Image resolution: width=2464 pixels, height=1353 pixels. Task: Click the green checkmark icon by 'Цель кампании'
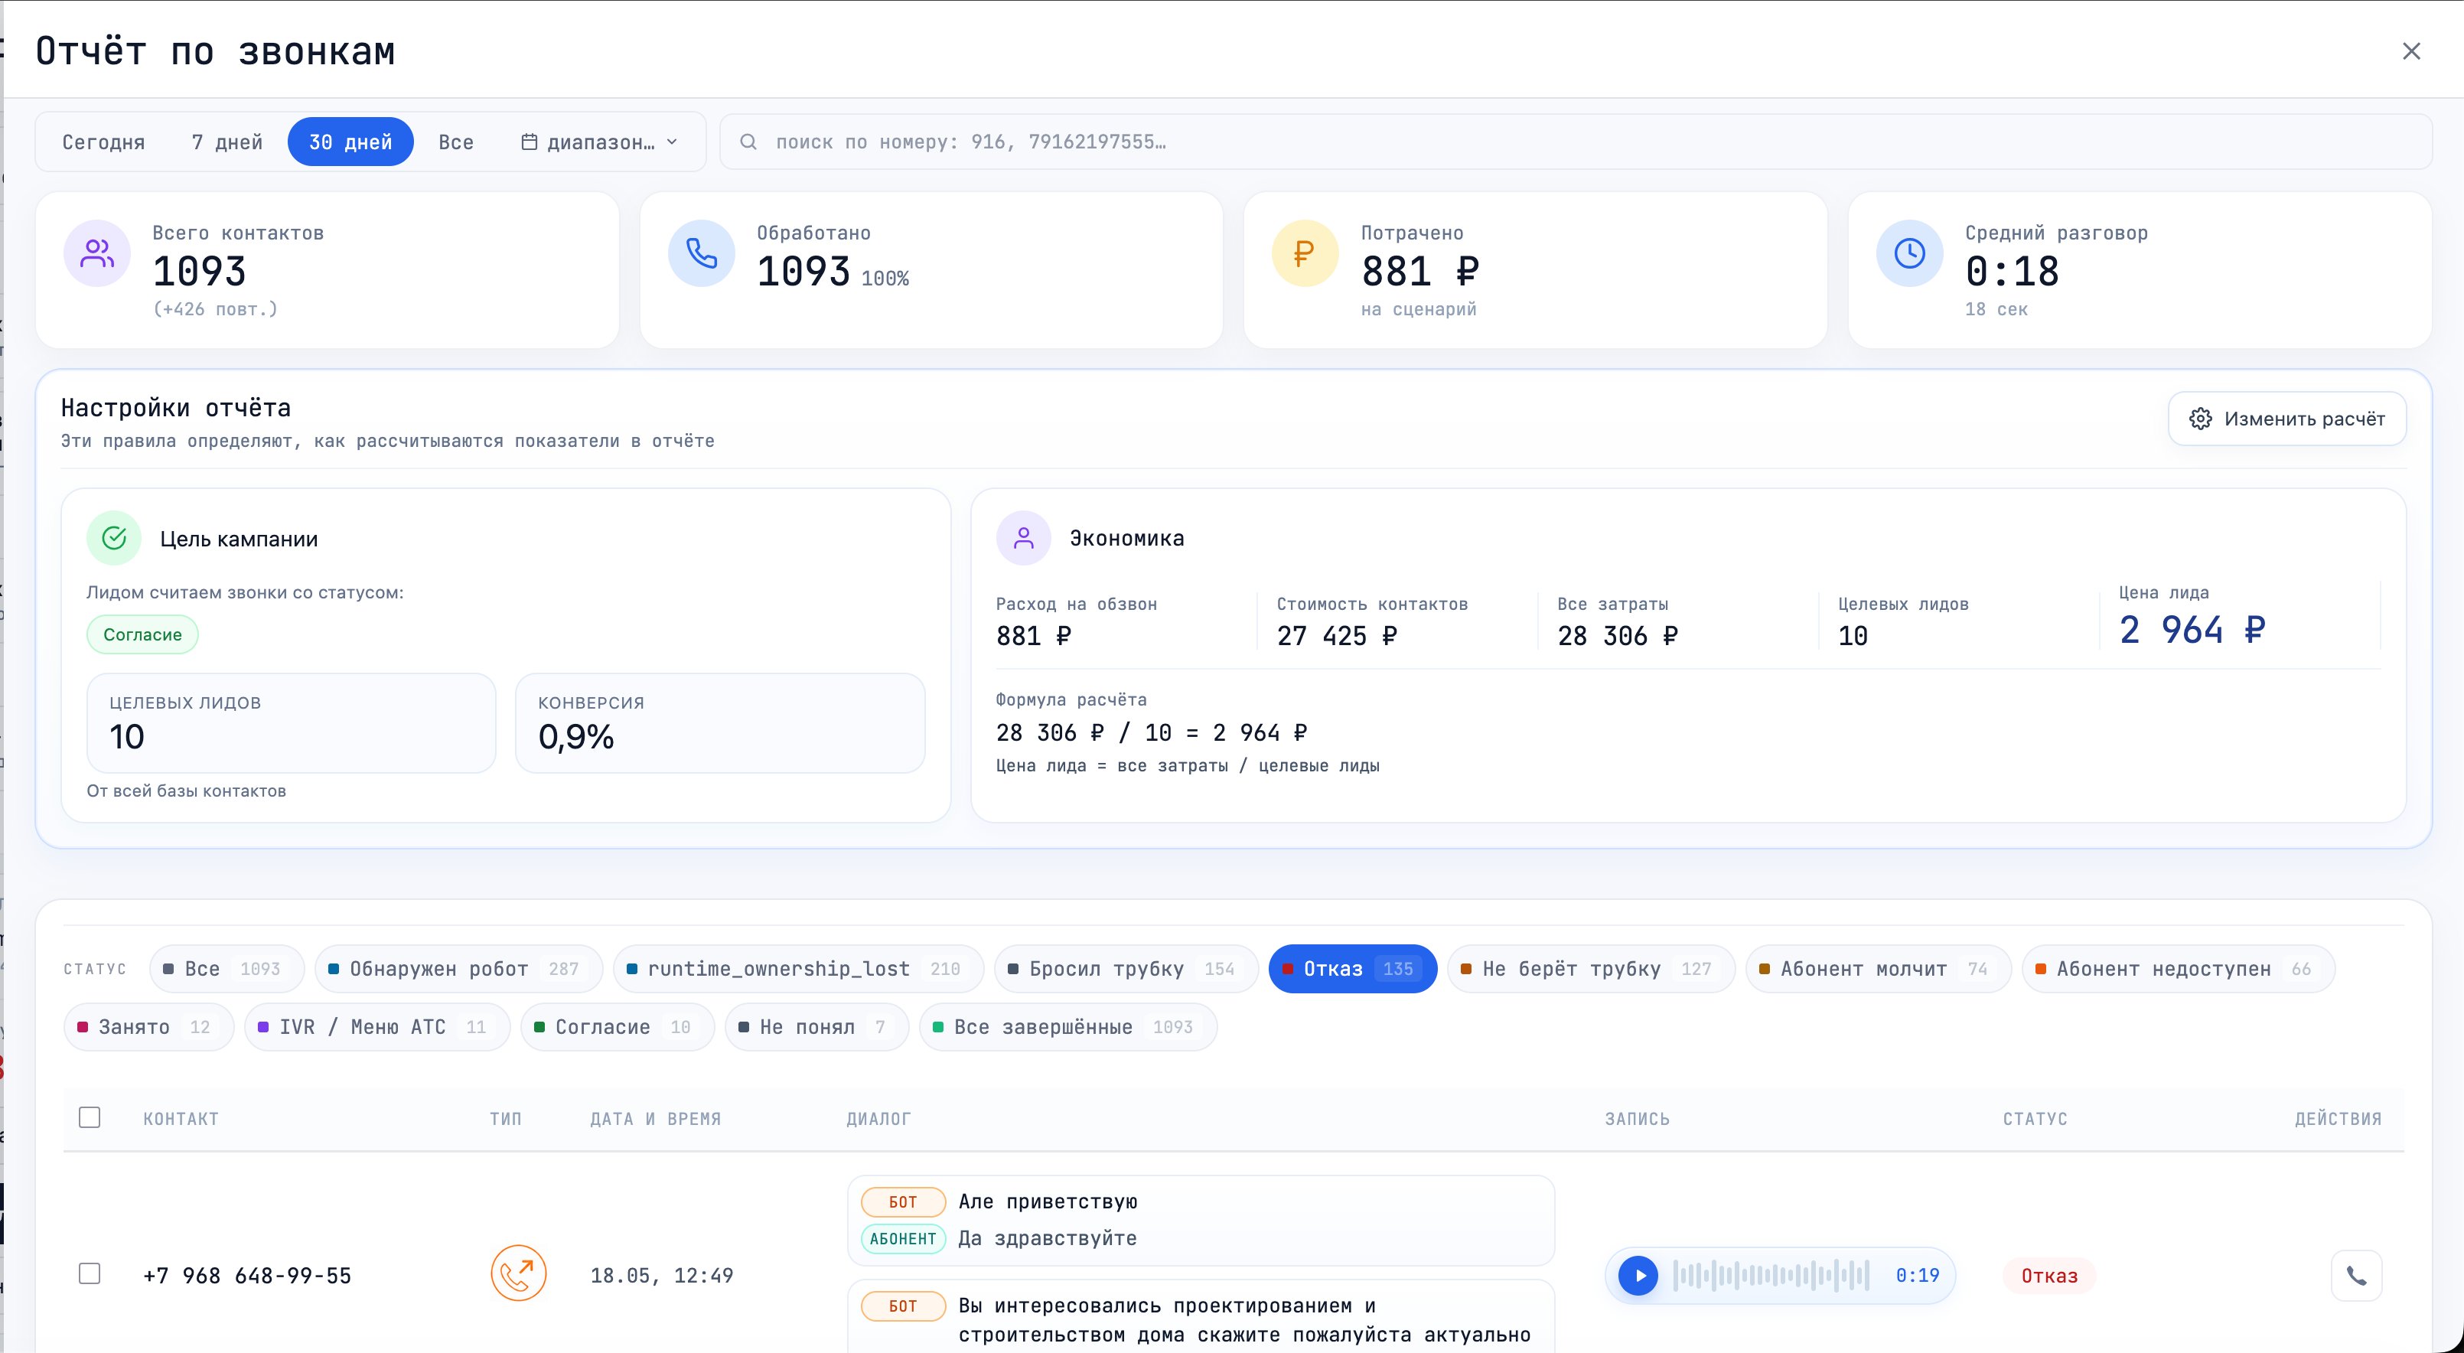pos(114,538)
